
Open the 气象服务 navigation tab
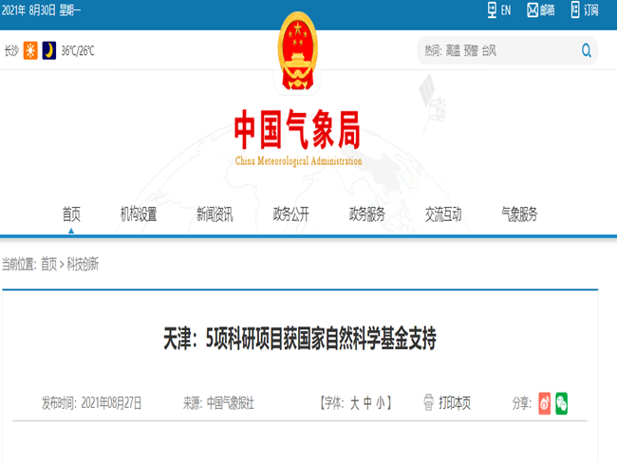(519, 214)
